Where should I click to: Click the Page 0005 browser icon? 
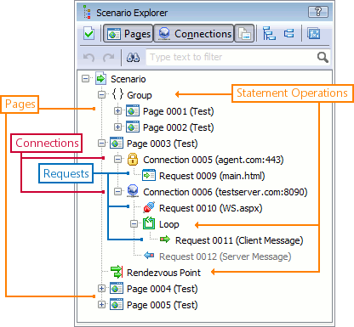tap(117, 304)
